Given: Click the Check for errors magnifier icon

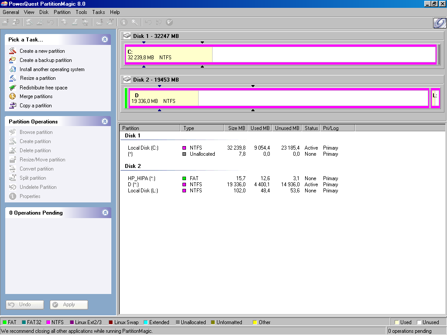Looking at the screenshot, I should (x=134, y=22).
